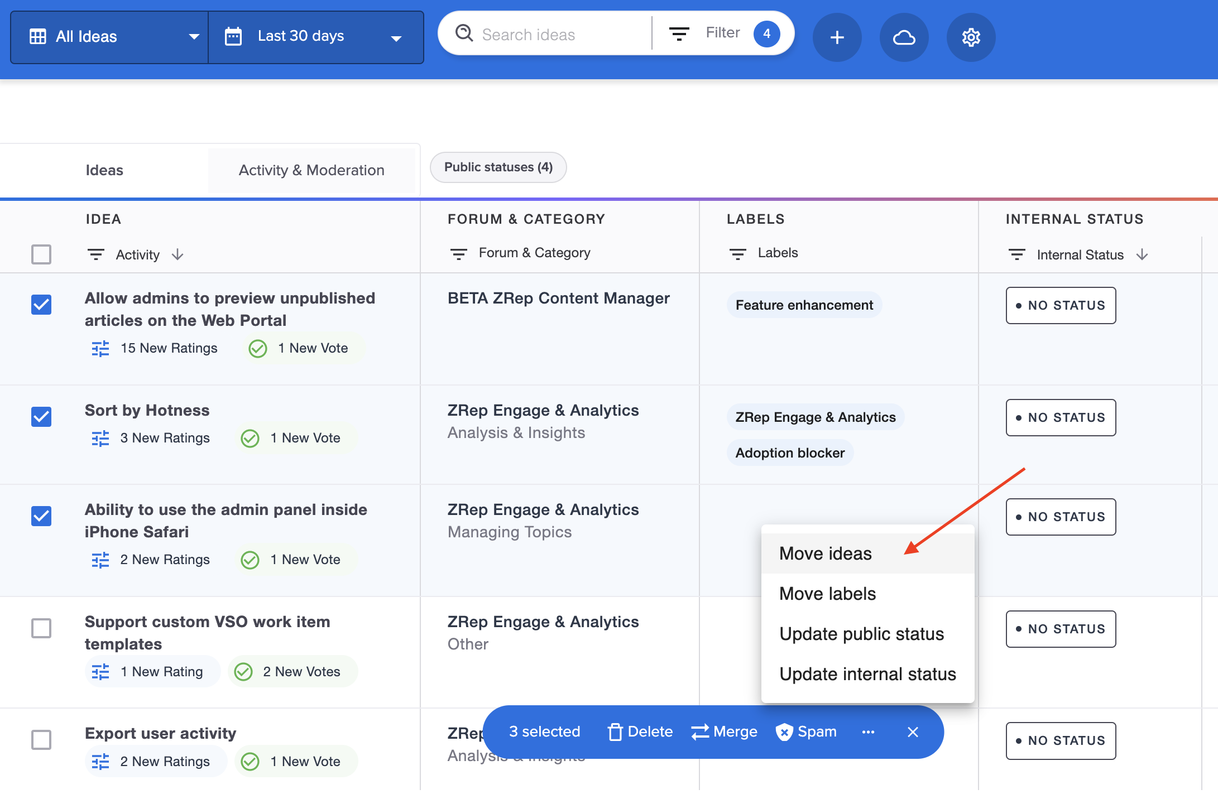Toggle select-all ideas checkbox
Image resolution: width=1218 pixels, height=799 pixels.
point(41,254)
